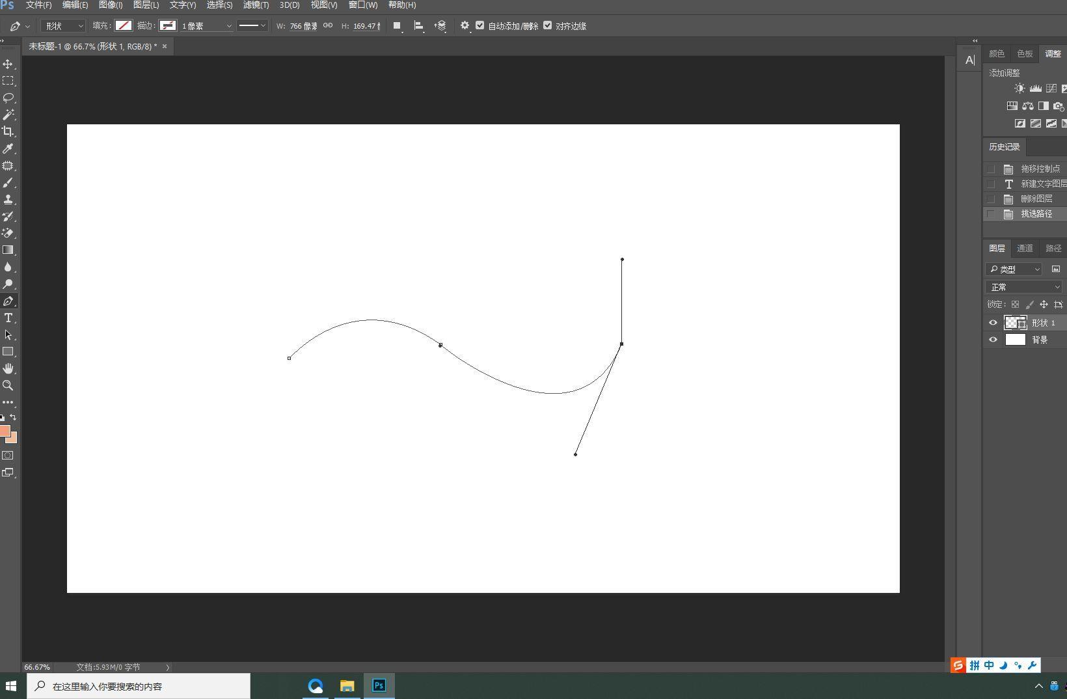Set history brush source at 新建文字图层
Screen dimensions: 1067x699
point(991,184)
